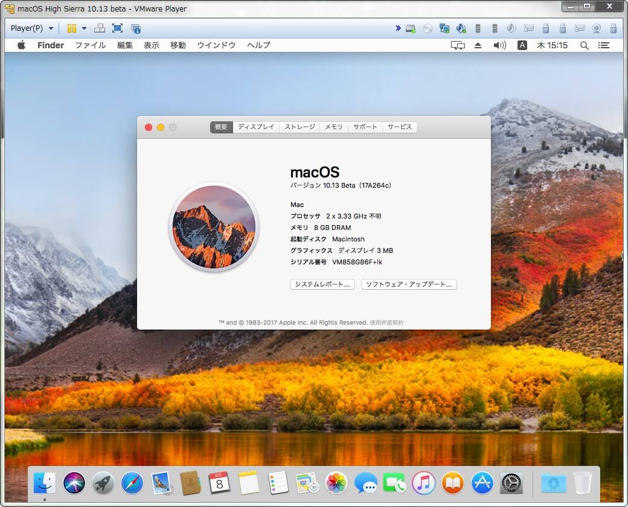628x507 pixels.
Task: Open the App Store dock icon
Action: 482,483
